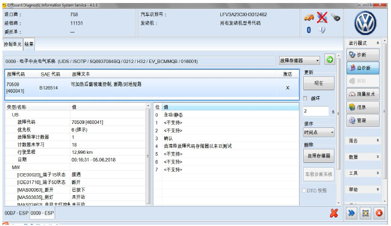Click the [MAS00063]_断开 row
Image resolution: width=391 pixels, height=226 pixels.
click(75, 189)
